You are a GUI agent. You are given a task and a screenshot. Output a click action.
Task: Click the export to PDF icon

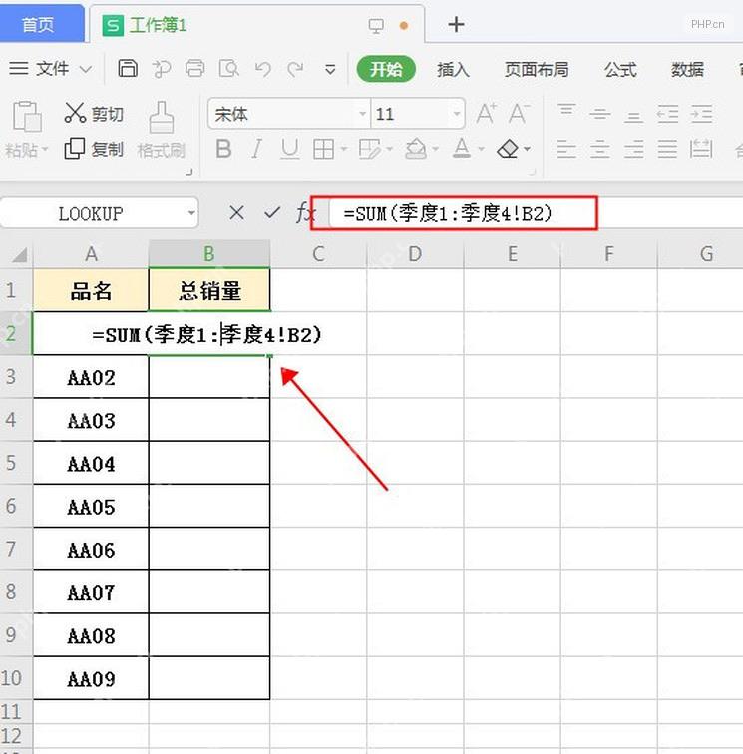click(162, 69)
